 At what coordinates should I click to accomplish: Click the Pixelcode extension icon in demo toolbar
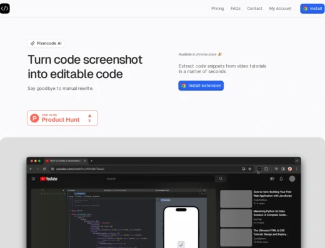259,169
